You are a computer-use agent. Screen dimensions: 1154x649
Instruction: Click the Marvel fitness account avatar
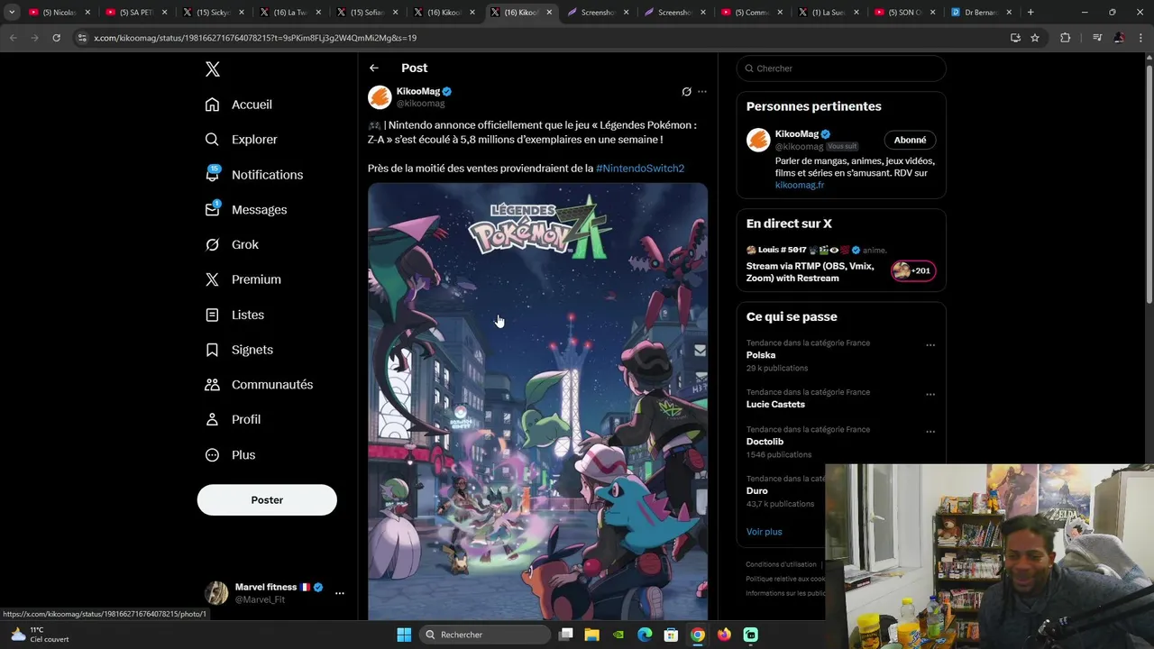[x=216, y=593]
